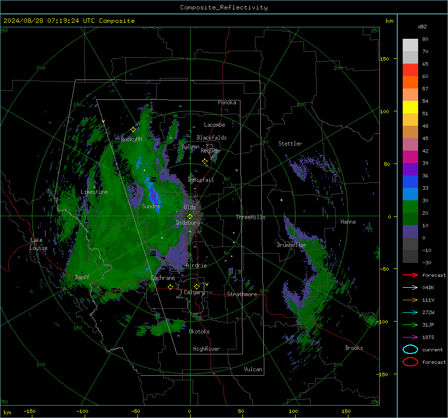Click the Hanna label

click(x=348, y=222)
